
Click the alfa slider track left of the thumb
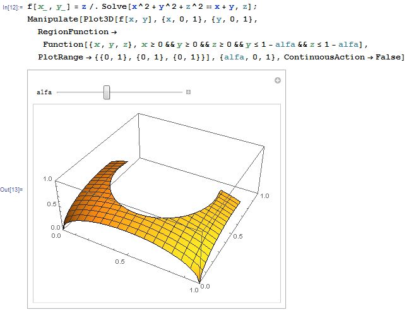80,92
